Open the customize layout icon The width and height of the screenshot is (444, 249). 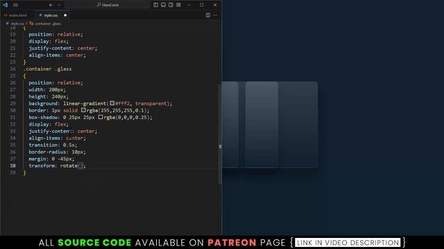(x=178, y=5)
